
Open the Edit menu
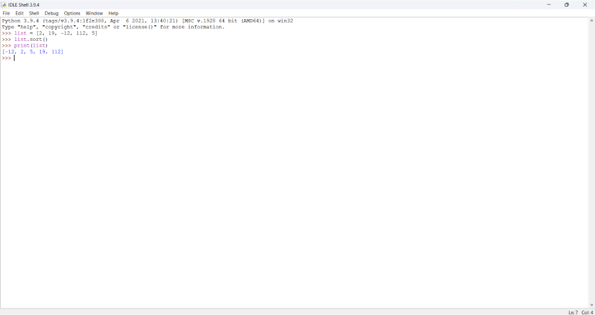pyautogui.click(x=19, y=13)
